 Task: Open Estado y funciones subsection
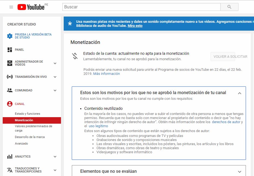pyautogui.click(x=27, y=114)
